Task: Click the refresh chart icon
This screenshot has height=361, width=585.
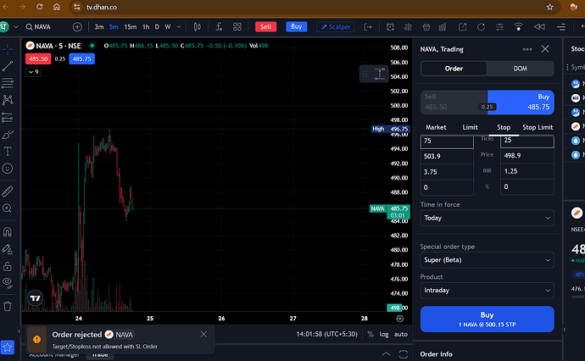Action: [481, 27]
